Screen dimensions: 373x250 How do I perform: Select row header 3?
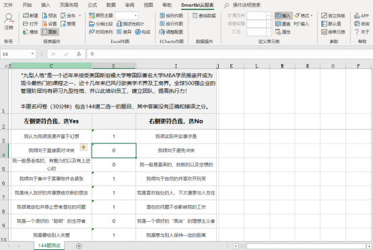click(x=4, y=137)
